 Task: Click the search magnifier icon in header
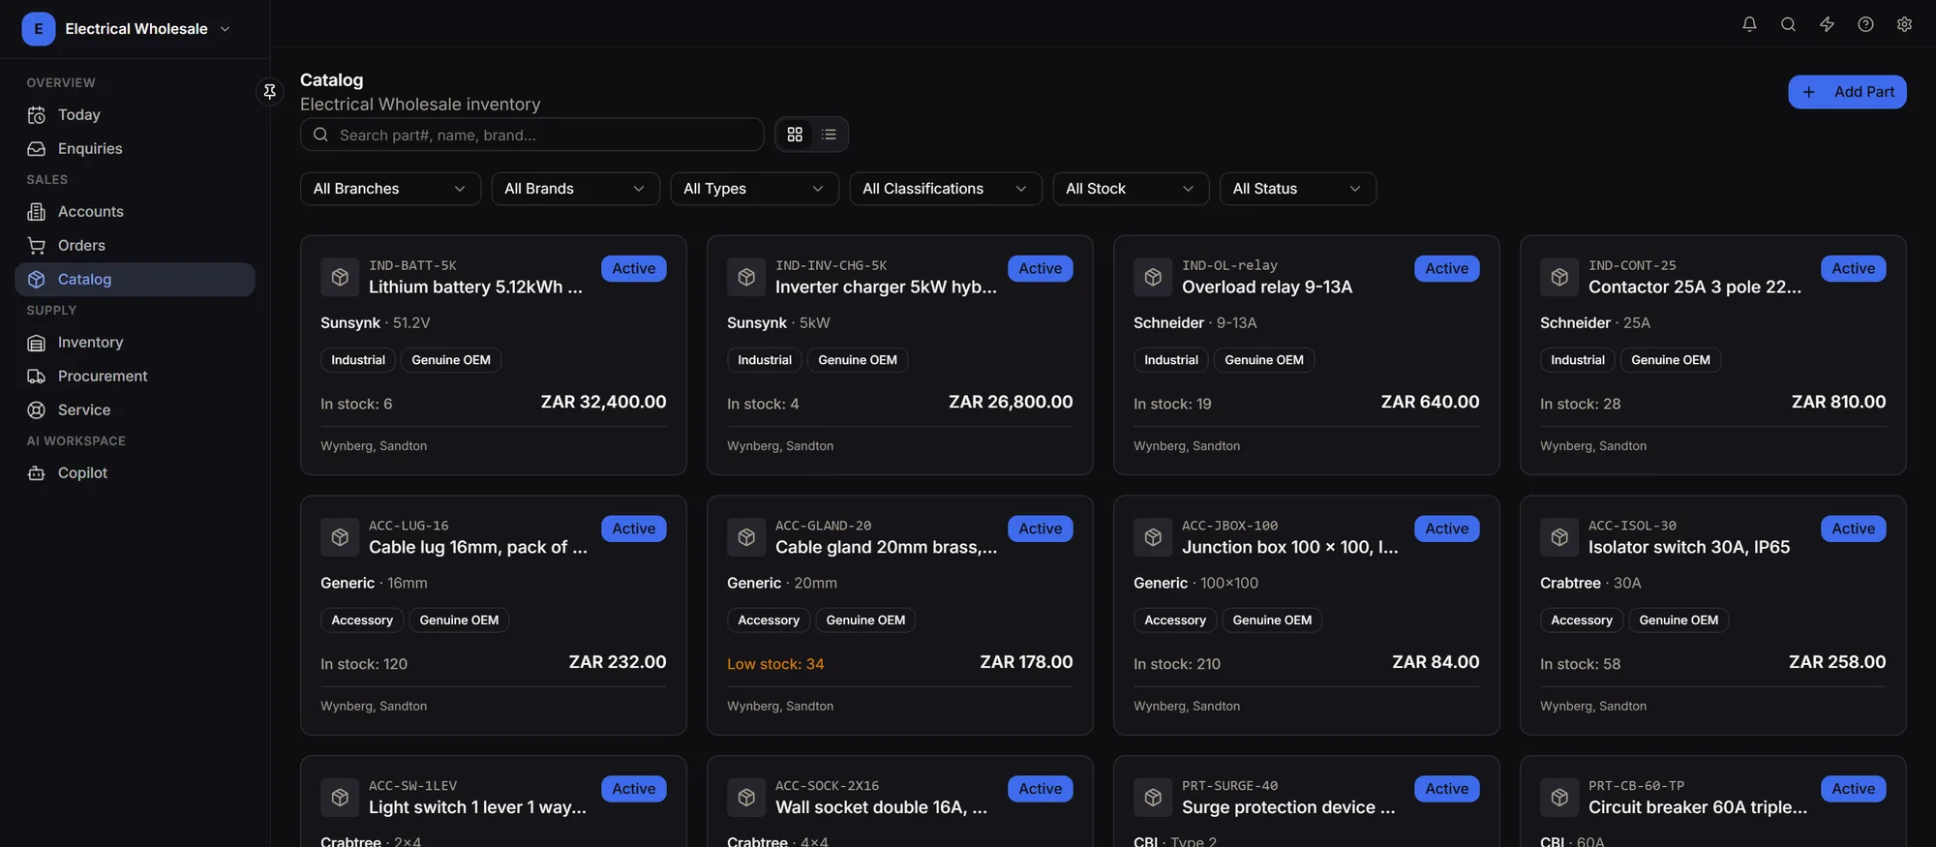pos(1788,24)
